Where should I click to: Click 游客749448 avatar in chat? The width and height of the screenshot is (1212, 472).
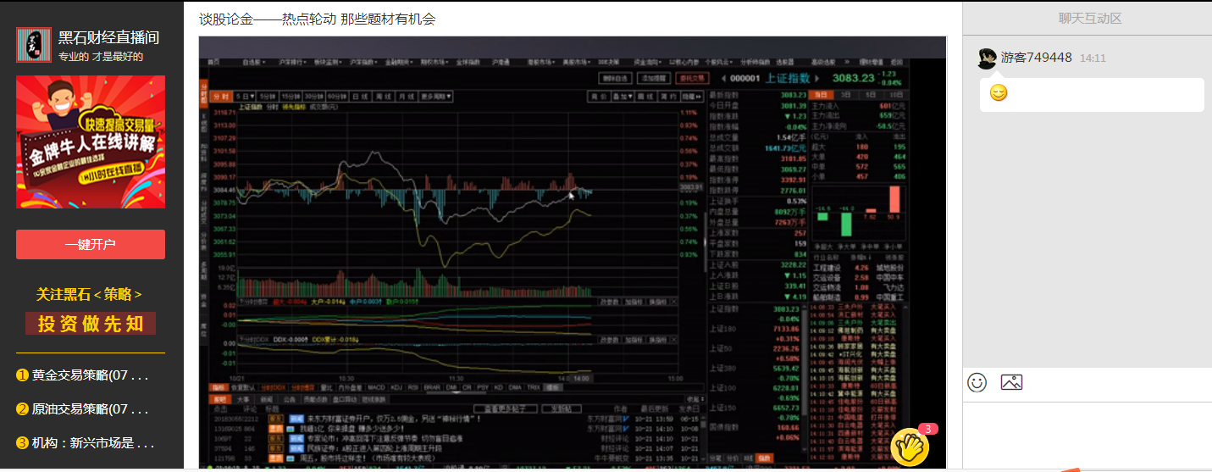coord(988,58)
